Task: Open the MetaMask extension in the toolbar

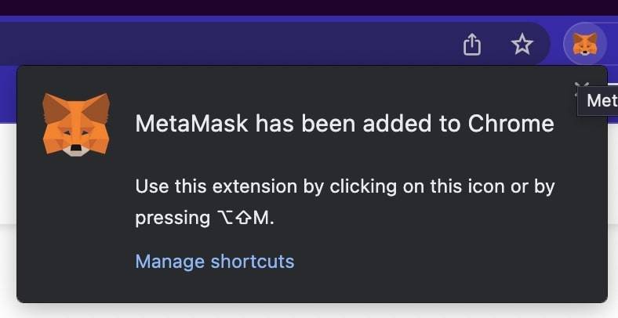Action: (x=585, y=44)
